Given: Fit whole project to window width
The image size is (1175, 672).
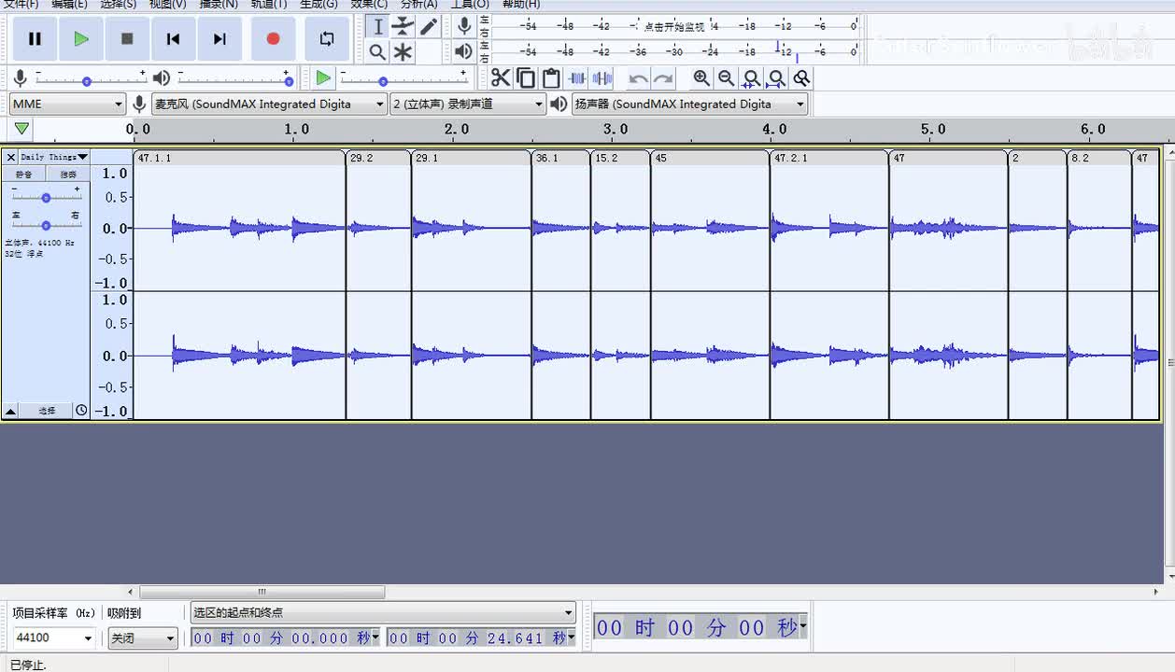Looking at the screenshot, I should tap(776, 78).
